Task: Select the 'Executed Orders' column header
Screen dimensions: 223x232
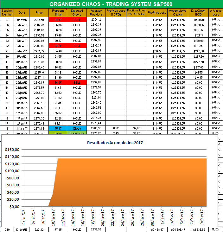Action: coord(77,13)
